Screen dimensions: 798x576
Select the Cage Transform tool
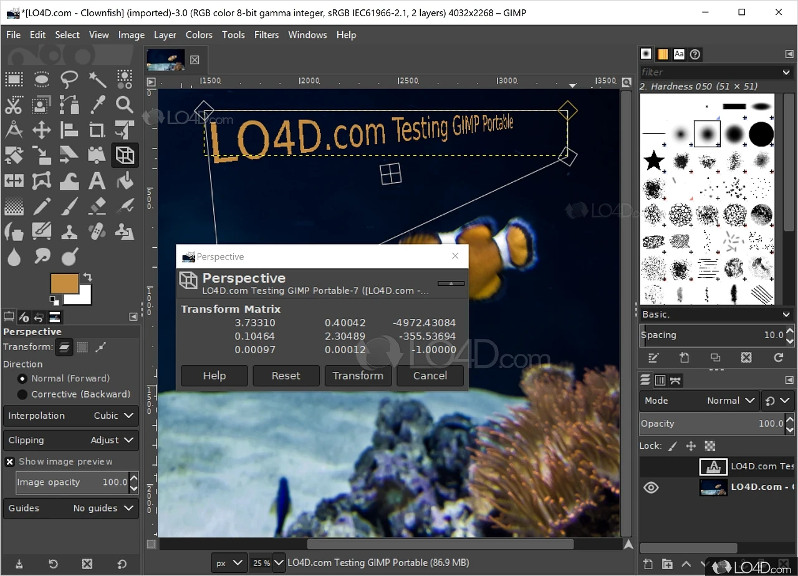42,181
